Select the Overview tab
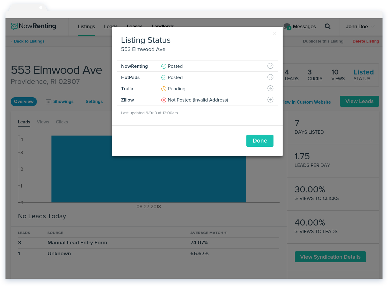This screenshot has height=286, width=388. coord(24,102)
